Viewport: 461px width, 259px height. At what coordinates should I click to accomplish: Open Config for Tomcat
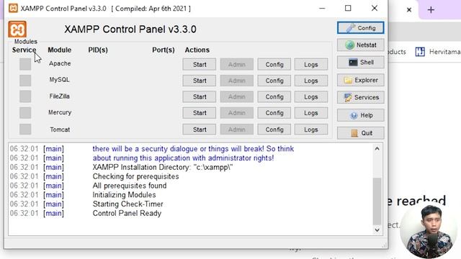(x=274, y=129)
